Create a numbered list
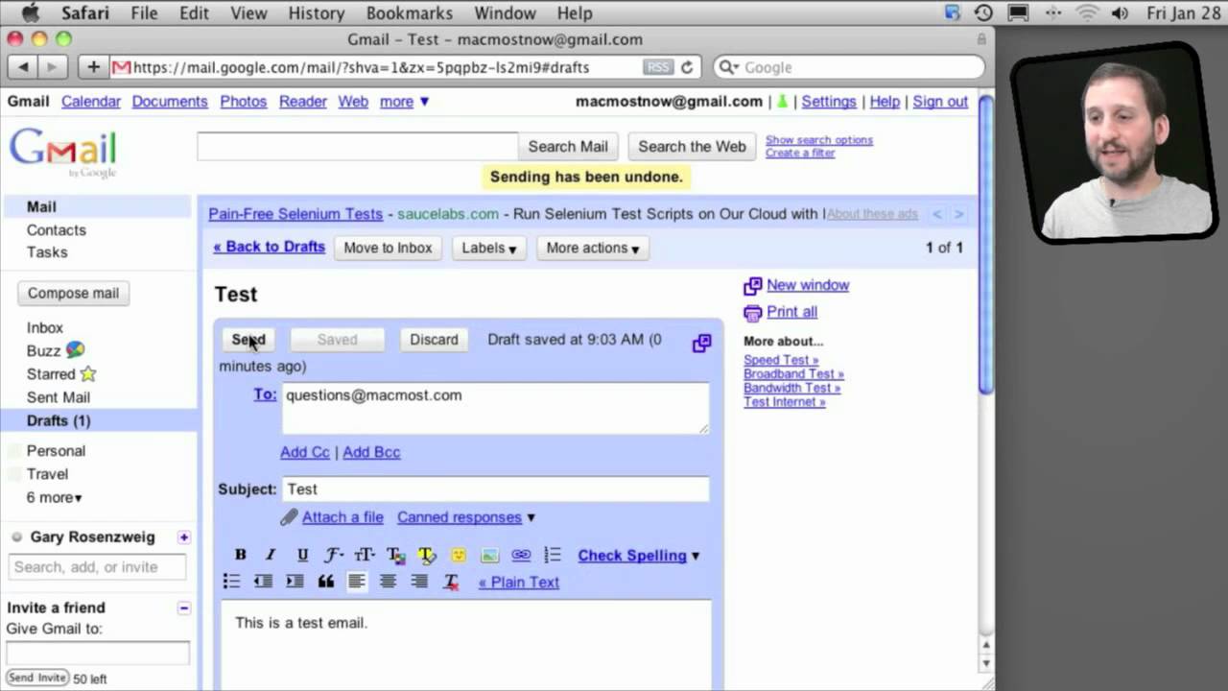Image resolution: width=1228 pixels, height=691 pixels. click(x=553, y=555)
